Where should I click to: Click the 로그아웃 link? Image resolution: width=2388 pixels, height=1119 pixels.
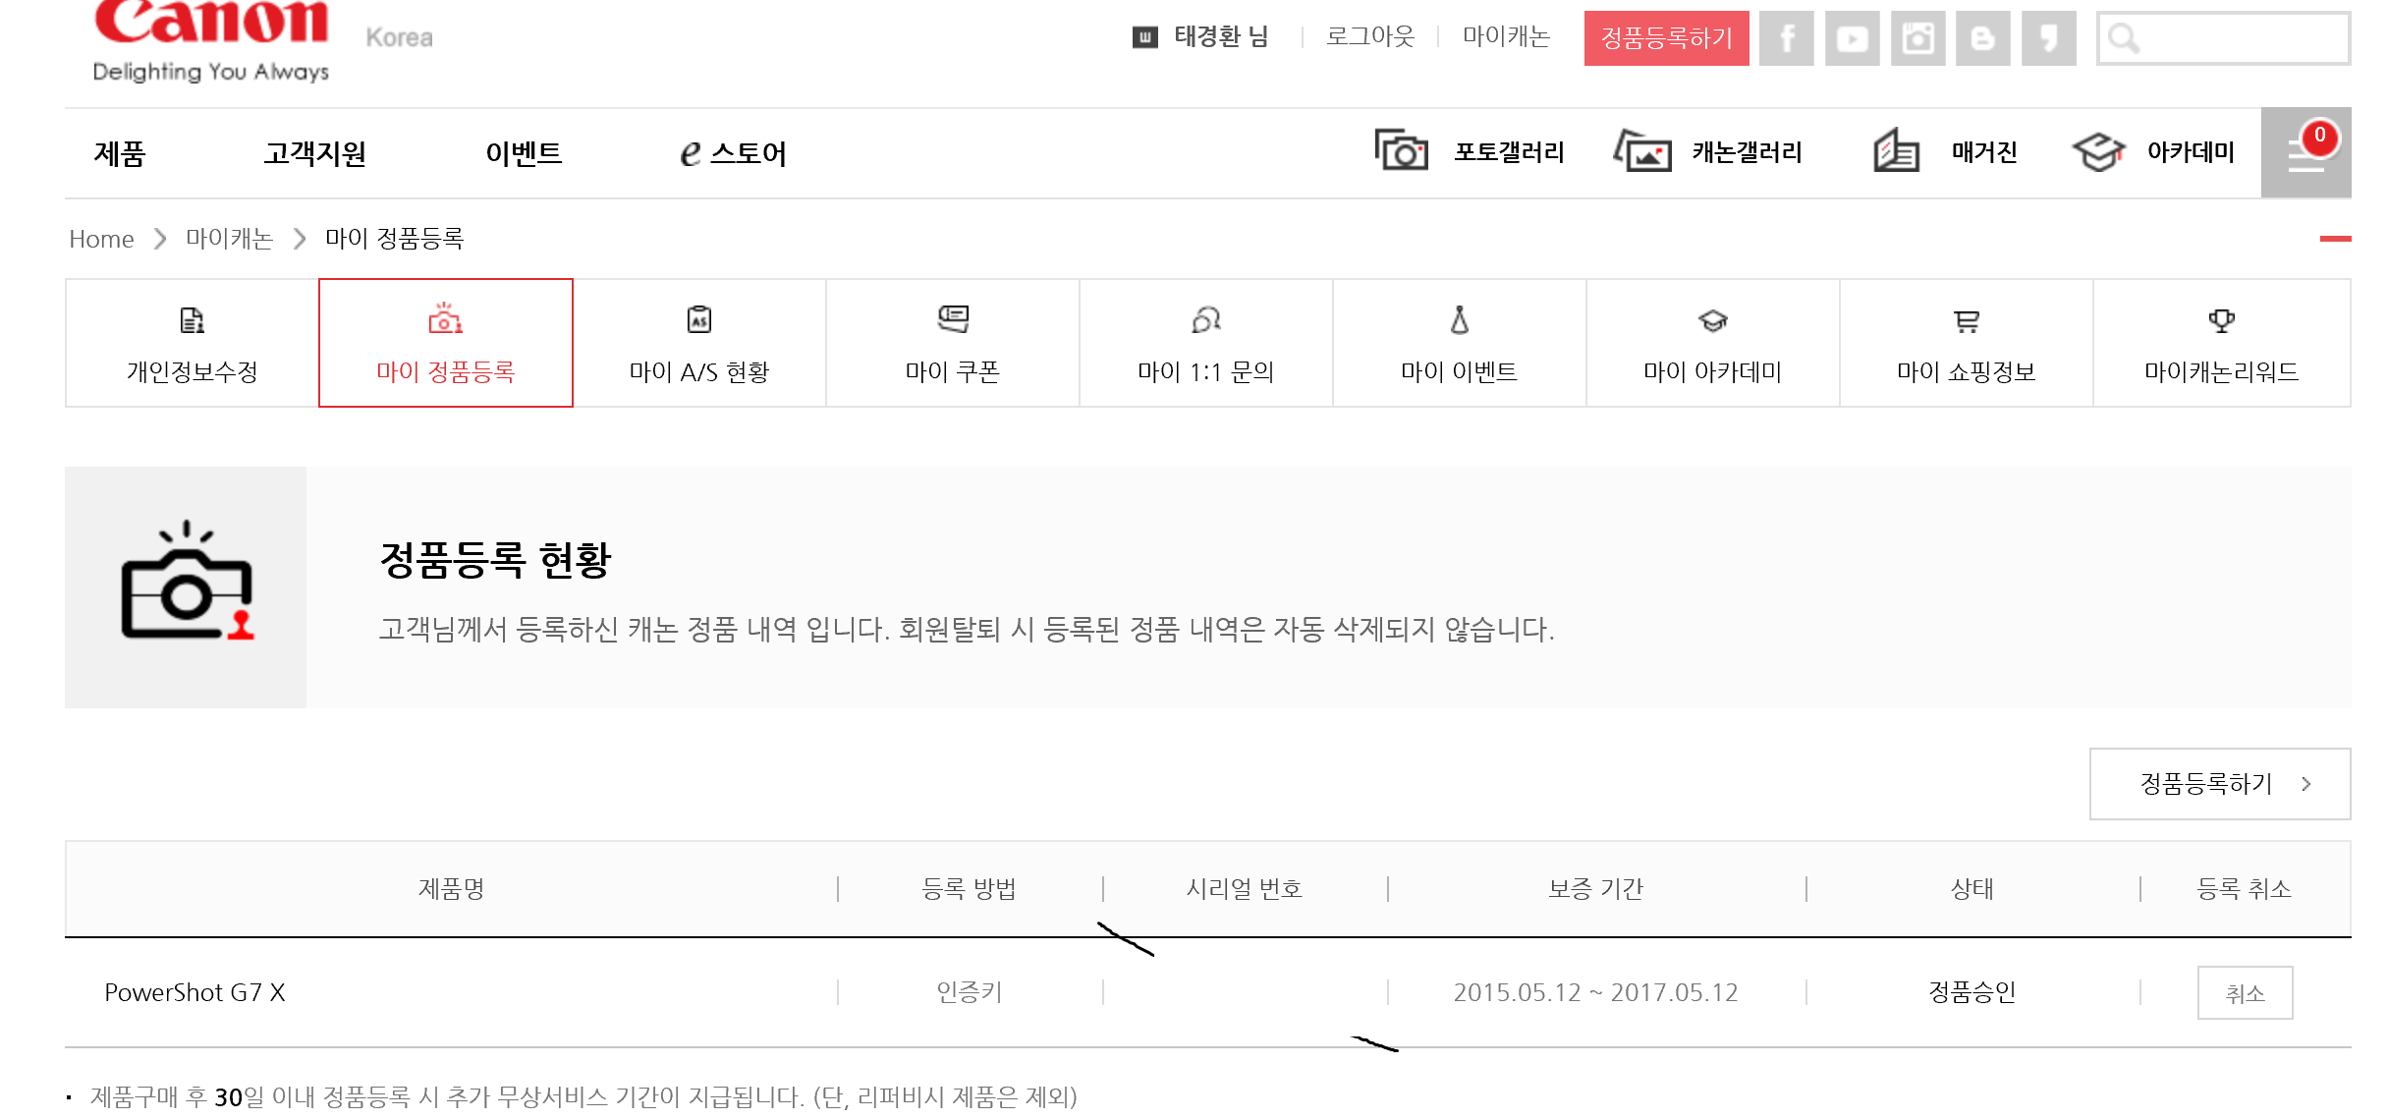point(1369,37)
